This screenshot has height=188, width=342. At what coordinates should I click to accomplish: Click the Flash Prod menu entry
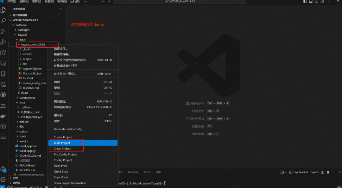pos(60,166)
